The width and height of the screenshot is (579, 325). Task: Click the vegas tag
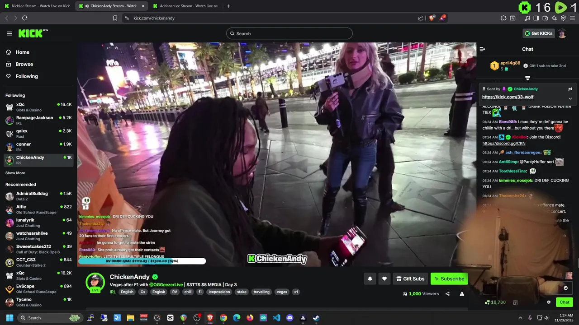click(282, 292)
